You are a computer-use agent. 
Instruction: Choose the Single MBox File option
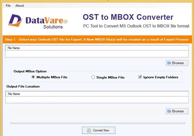point(93,77)
